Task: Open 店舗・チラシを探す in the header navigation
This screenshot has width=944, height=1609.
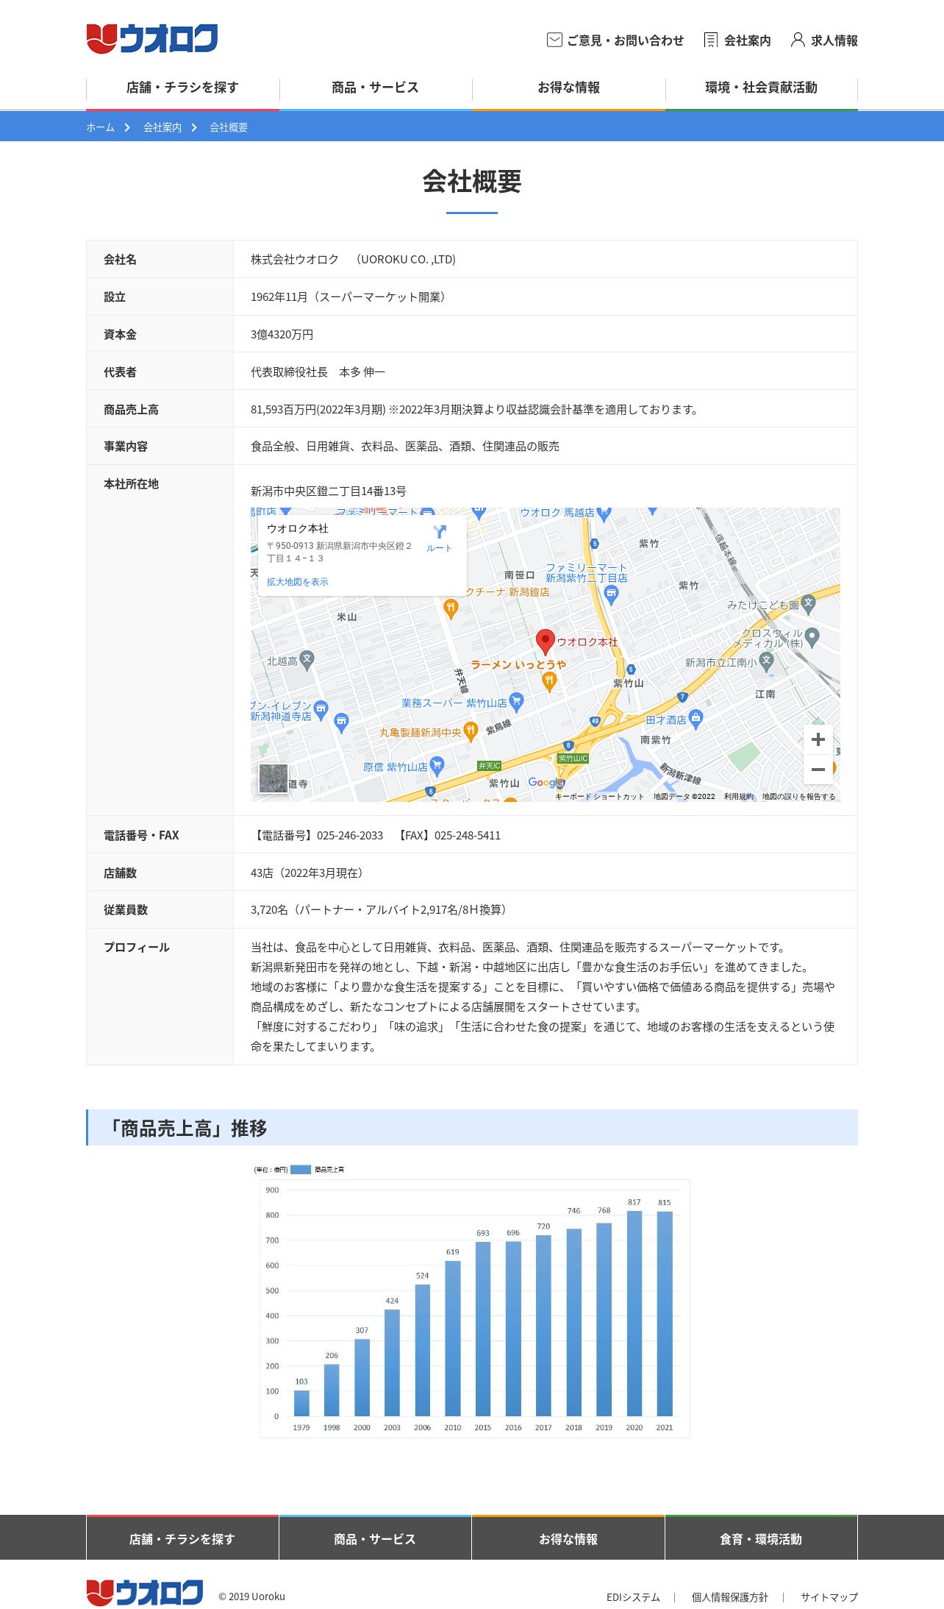Action: pyautogui.click(x=182, y=88)
